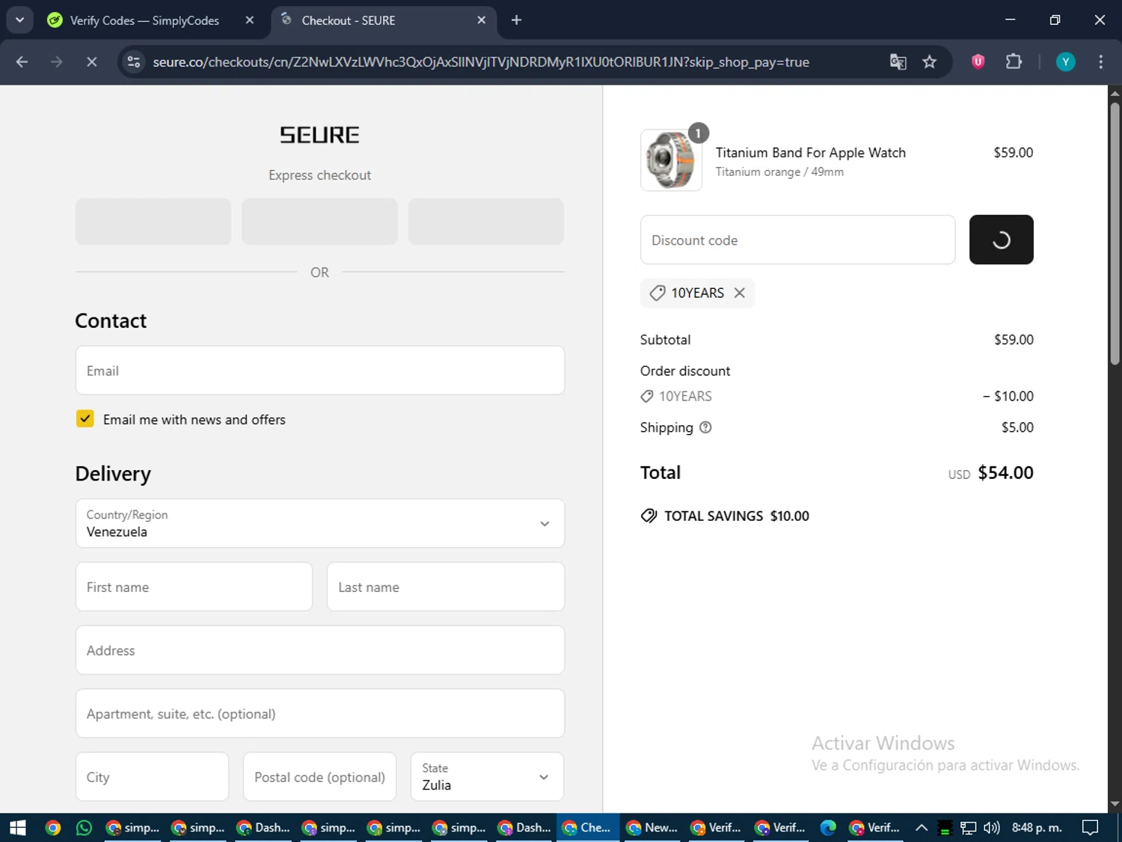The image size is (1122, 842).
Task: Click the seure.co URL address bar
Action: coord(480,62)
